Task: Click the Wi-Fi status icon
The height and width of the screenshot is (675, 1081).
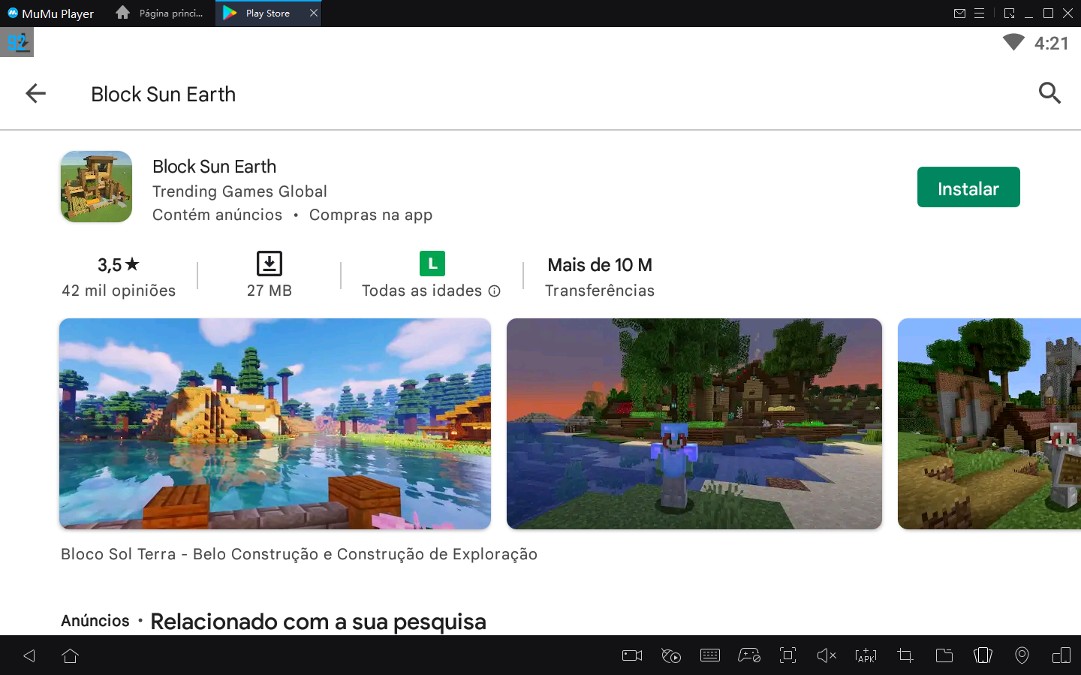Action: [x=1013, y=42]
